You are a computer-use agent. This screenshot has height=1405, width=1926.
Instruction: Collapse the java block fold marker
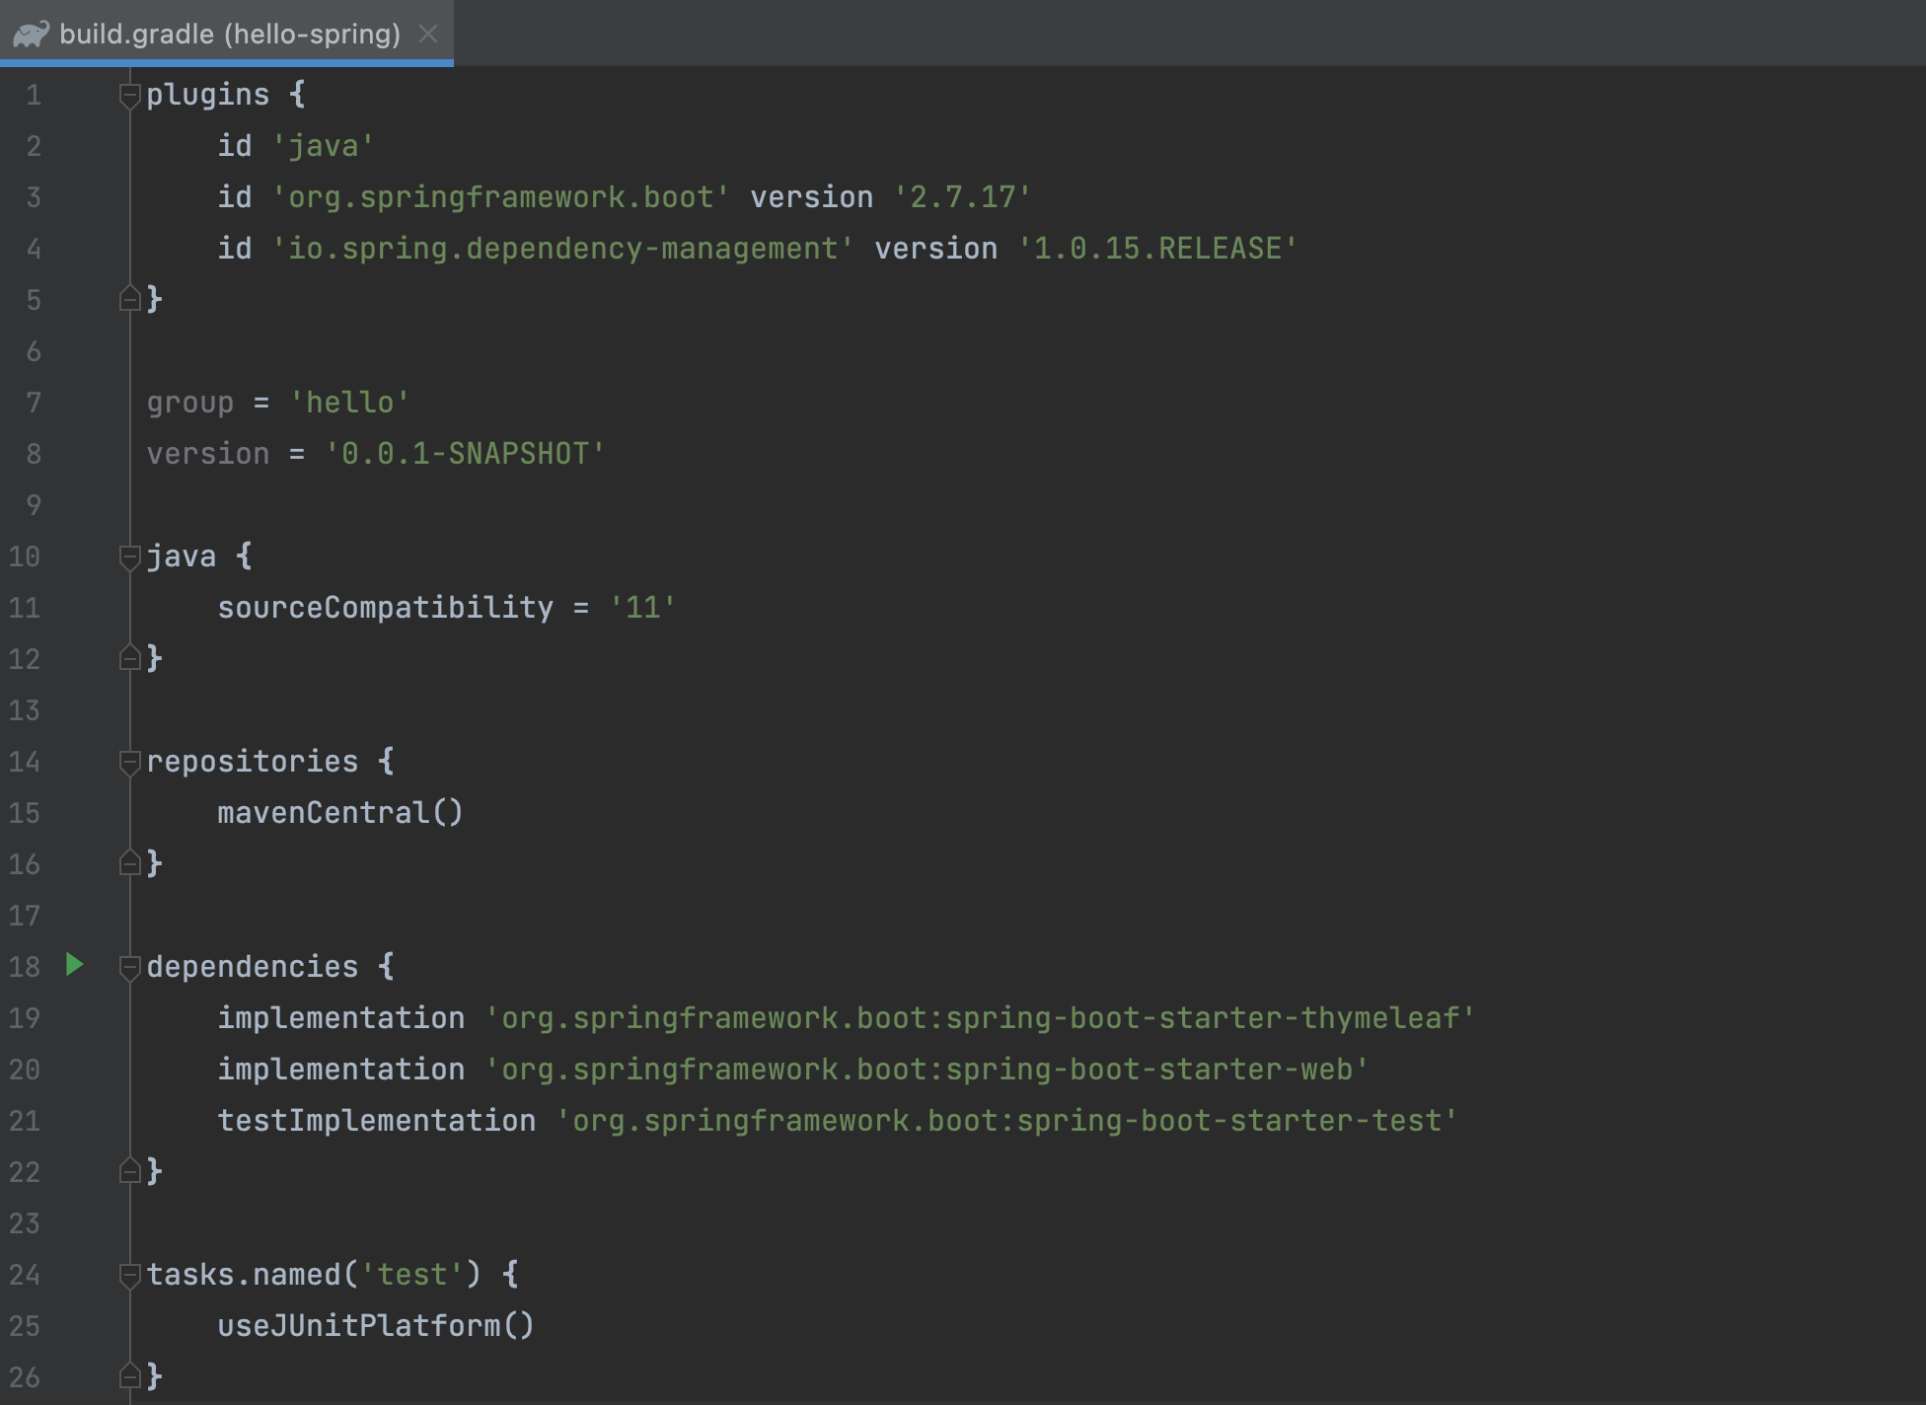click(129, 556)
